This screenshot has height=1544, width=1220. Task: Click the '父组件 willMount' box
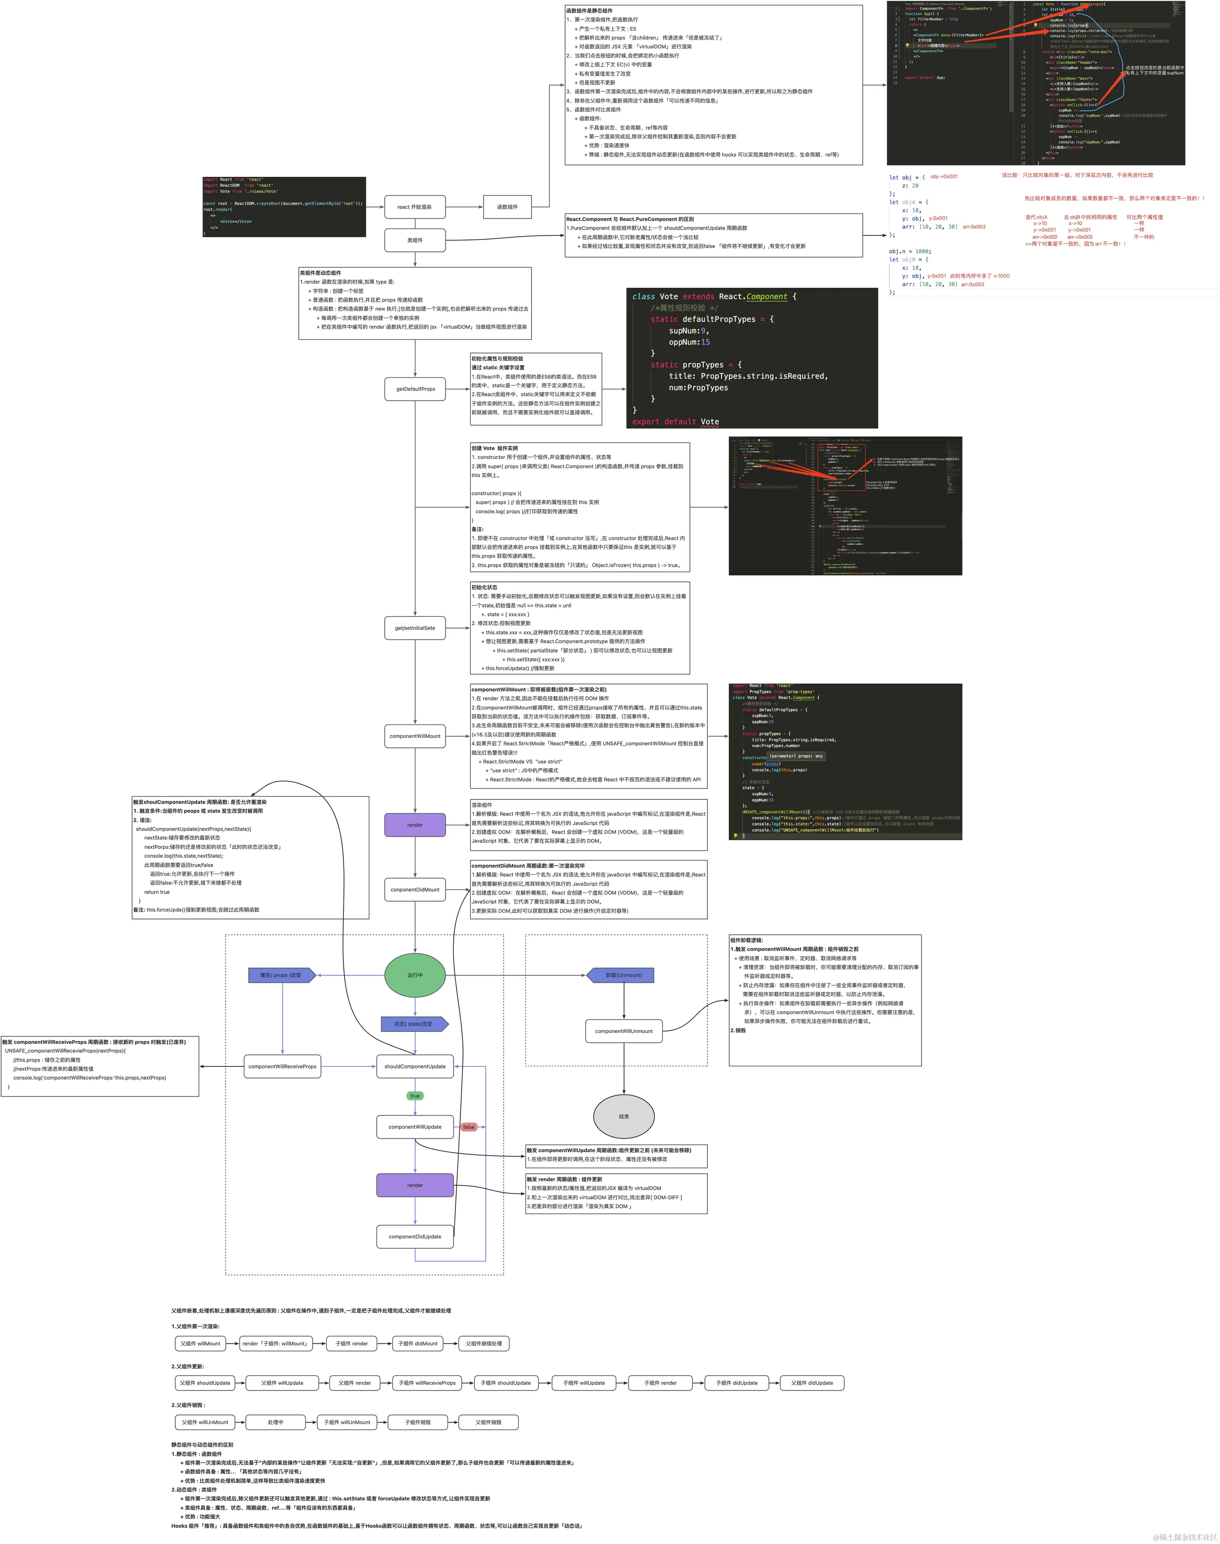tap(200, 1344)
